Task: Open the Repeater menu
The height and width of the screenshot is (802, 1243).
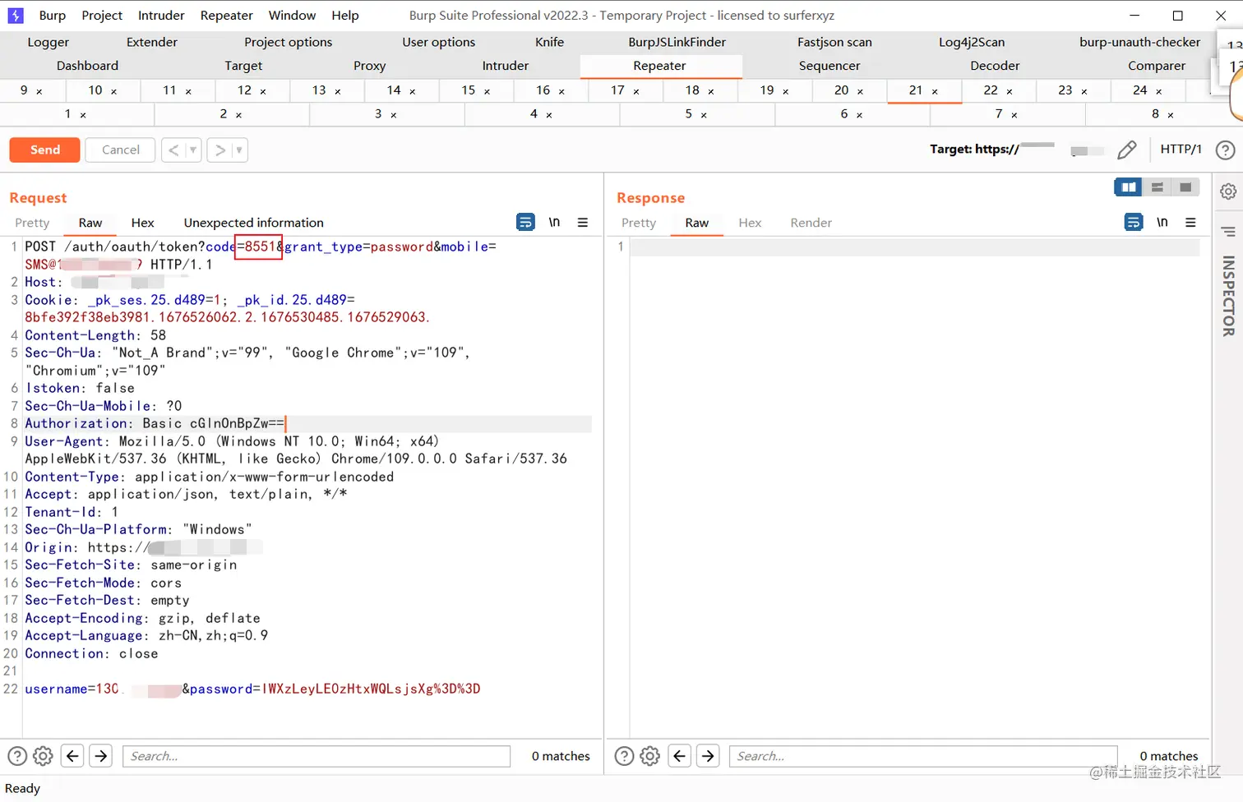Action: [x=226, y=15]
